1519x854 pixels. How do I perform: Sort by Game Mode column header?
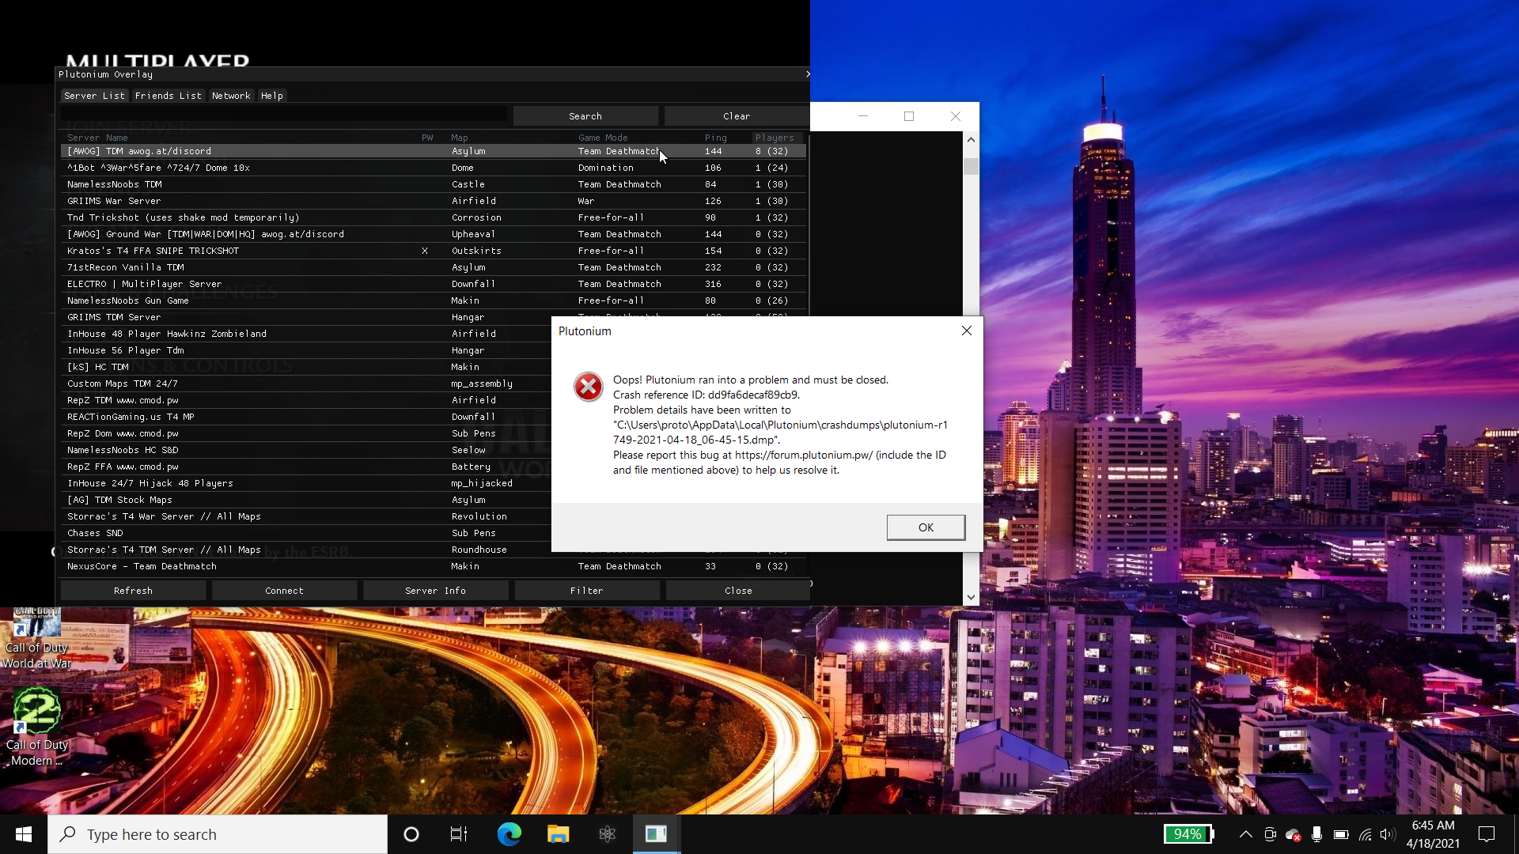[x=603, y=138]
